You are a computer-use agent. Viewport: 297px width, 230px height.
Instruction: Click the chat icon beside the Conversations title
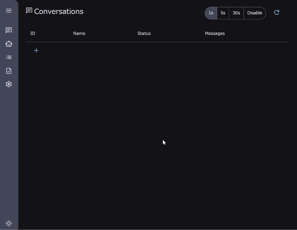tap(29, 11)
